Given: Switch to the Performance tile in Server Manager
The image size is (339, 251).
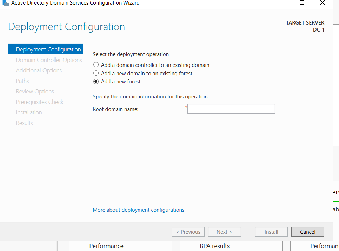Looking at the screenshot, I should tap(106, 246).
